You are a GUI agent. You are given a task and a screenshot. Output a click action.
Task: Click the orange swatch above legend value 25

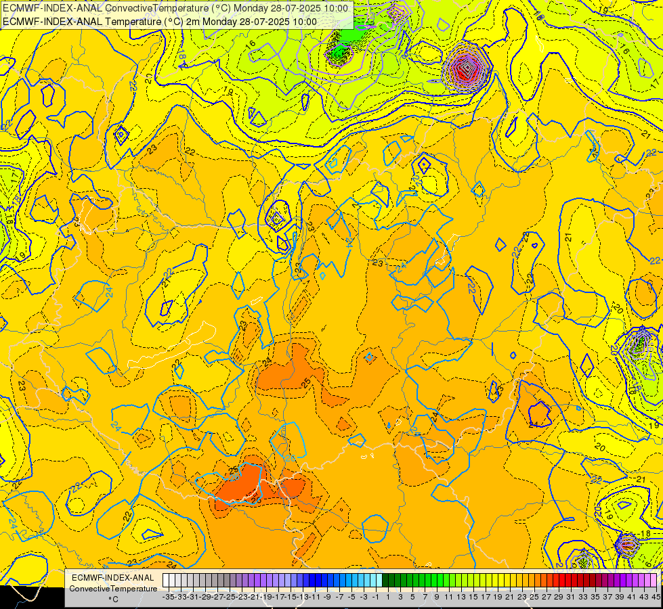tap(532, 580)
